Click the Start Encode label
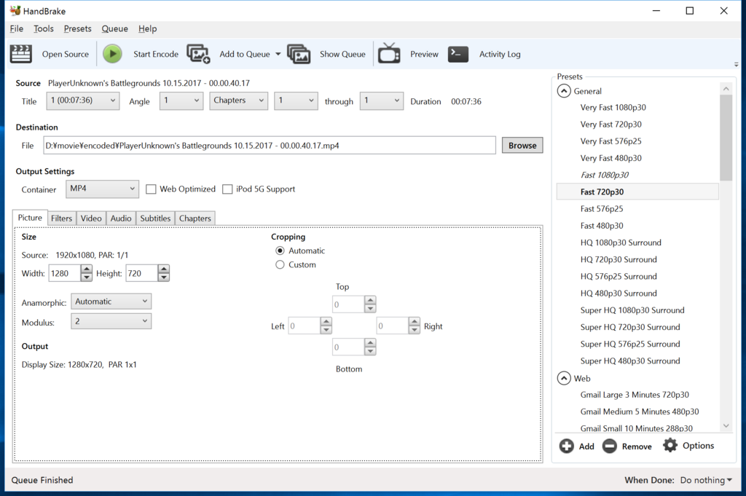 tap(156, 54)
